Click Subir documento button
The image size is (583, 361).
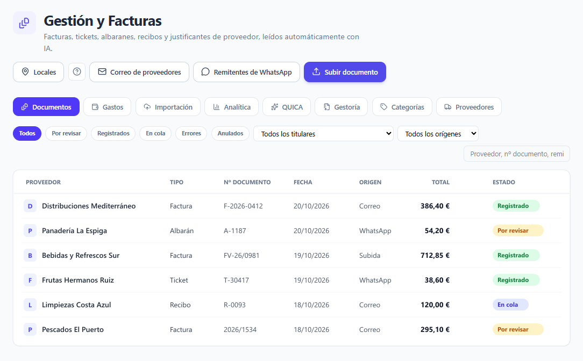345,71
